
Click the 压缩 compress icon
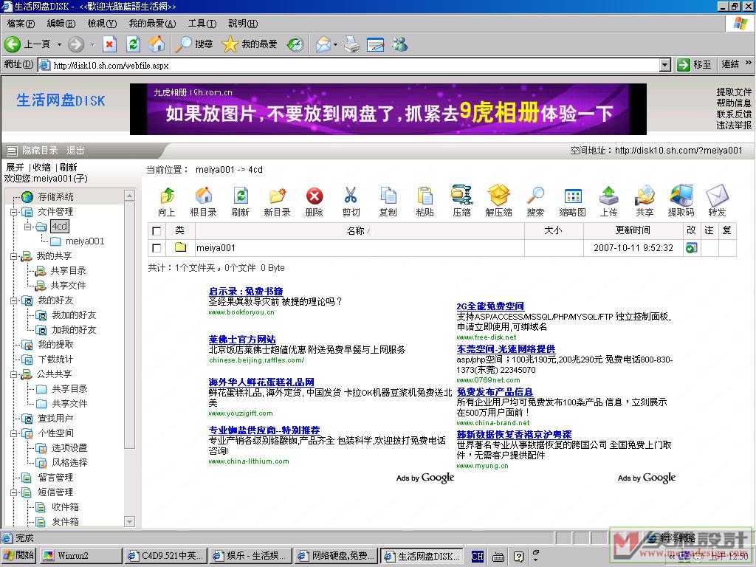462,195
